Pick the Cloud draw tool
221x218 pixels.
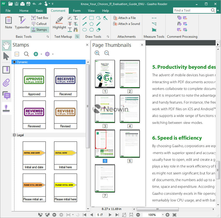pyautogui.click(x=92, y=30)
